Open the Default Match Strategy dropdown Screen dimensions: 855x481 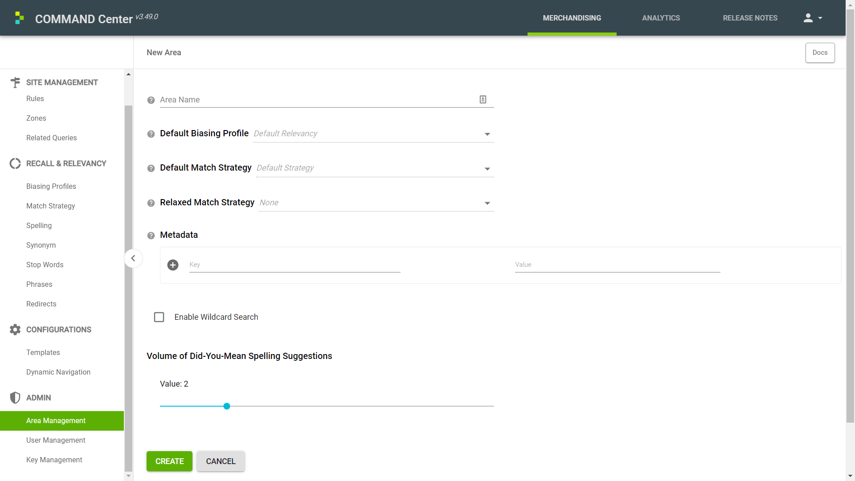pyautogui.click(x=375, y=168)
